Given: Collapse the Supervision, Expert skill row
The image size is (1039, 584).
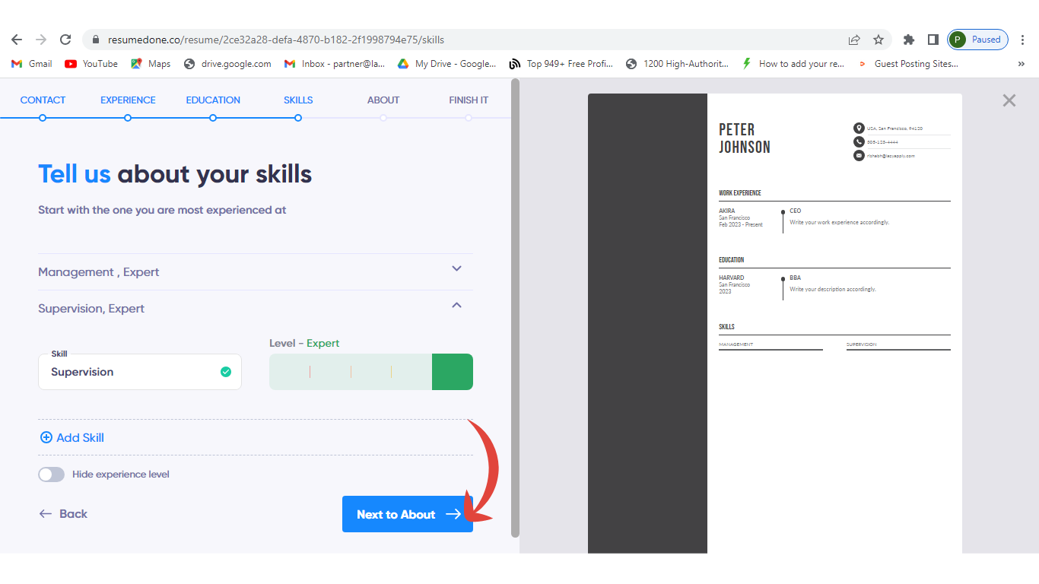Looking at the screenshot, I should click(456, 305).
